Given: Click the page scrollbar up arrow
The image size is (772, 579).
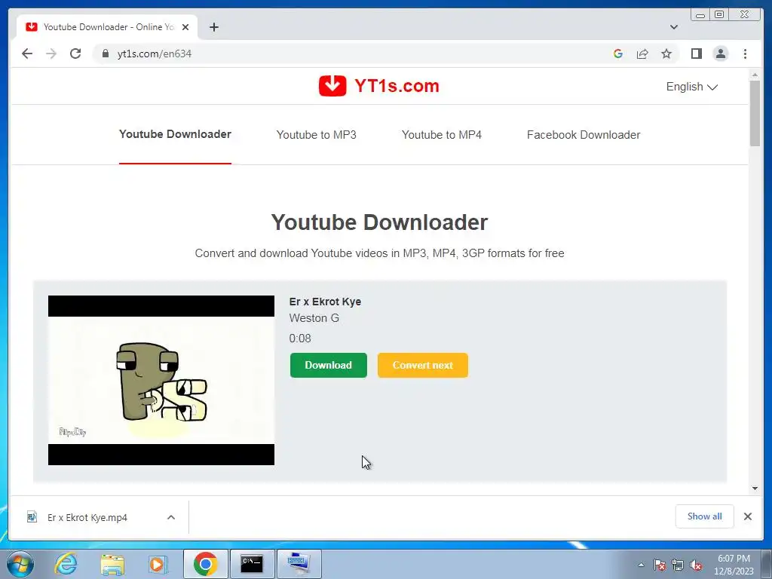Looking at the screenshot, I should pos(755,75).
